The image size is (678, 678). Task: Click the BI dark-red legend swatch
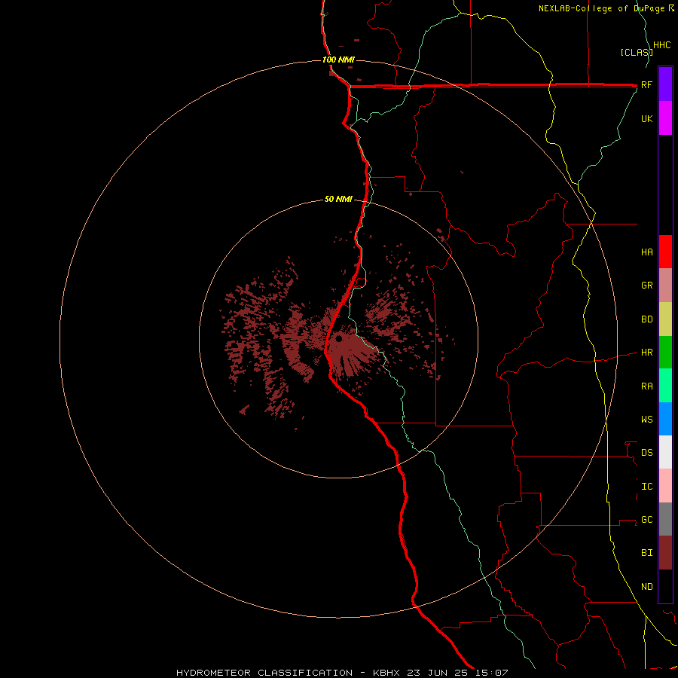665,553
